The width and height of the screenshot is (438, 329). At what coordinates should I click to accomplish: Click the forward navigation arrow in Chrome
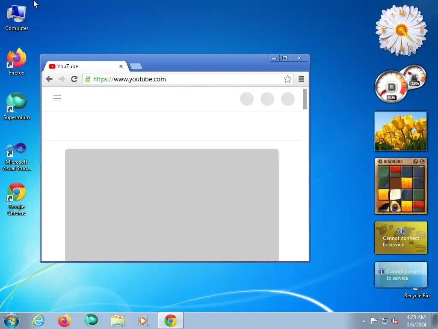(62, 79)
